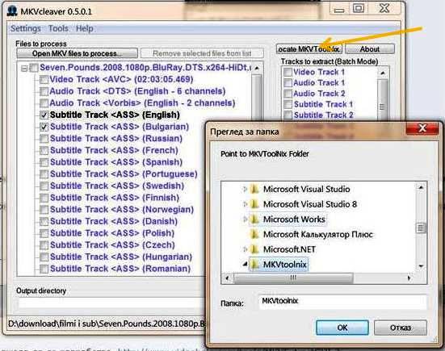445x351 pixels.
Task: Click Remove selected files from list button
Action: (x=202, y=53)
